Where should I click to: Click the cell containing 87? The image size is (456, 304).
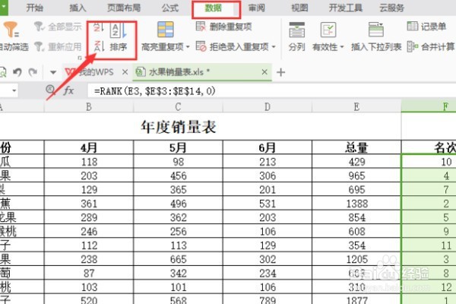[89, 273]
